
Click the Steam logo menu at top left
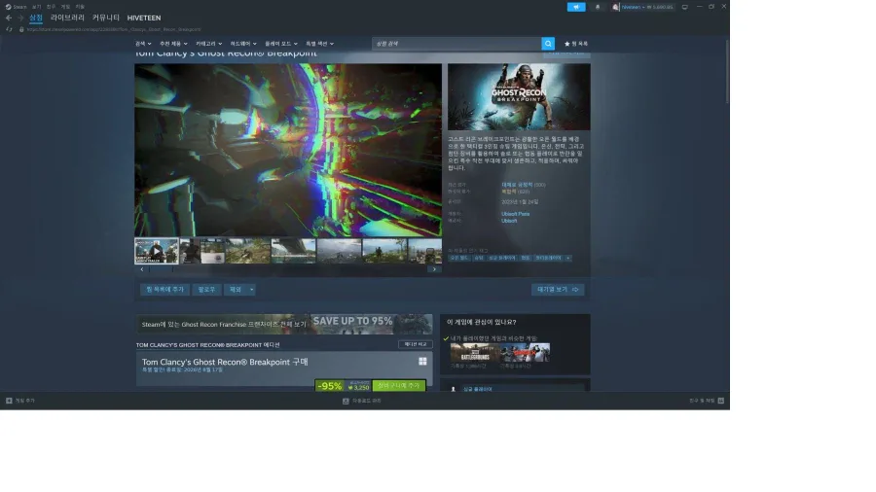[x=16, y=7]
